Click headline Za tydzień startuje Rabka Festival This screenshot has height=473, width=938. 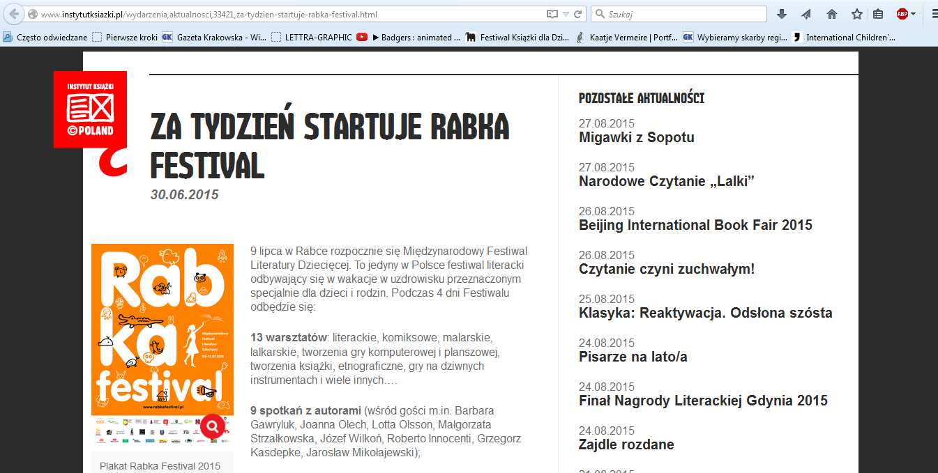(330, 146)
